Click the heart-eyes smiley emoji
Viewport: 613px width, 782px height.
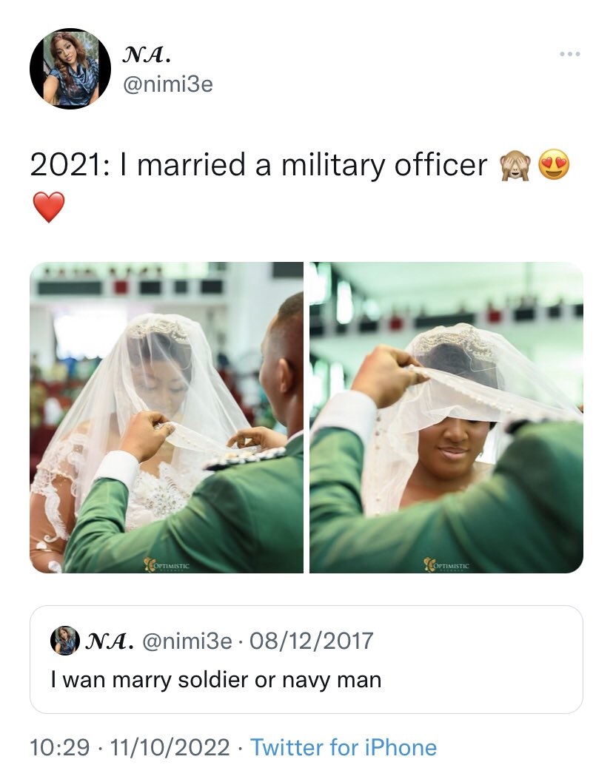click(x=554, y=165)
